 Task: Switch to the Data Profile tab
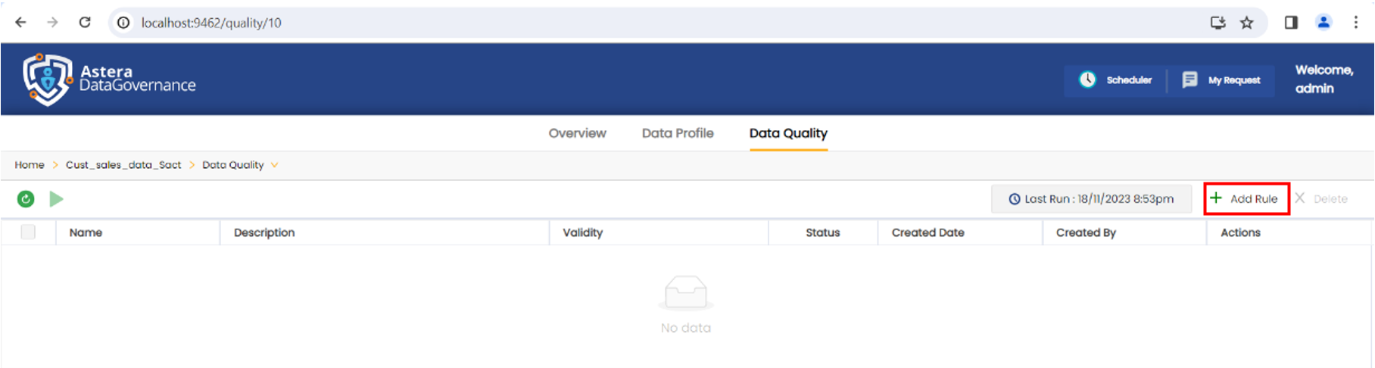[678, 133]
